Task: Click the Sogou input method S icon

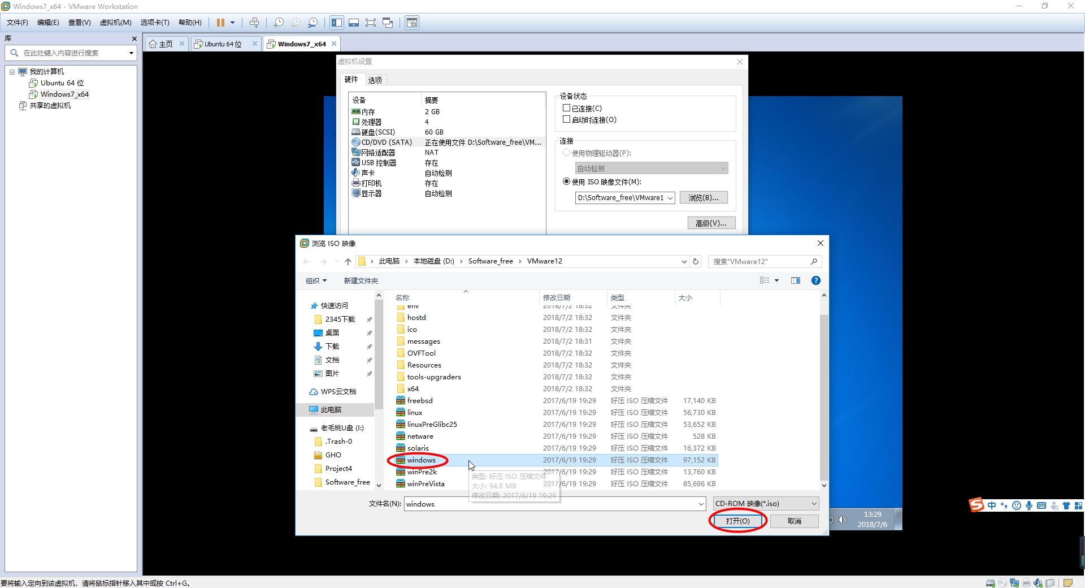Action: pos(976,505)
